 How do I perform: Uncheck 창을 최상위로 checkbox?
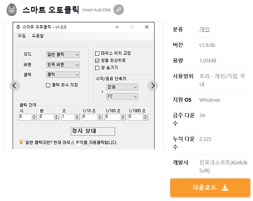pos(97,60)
